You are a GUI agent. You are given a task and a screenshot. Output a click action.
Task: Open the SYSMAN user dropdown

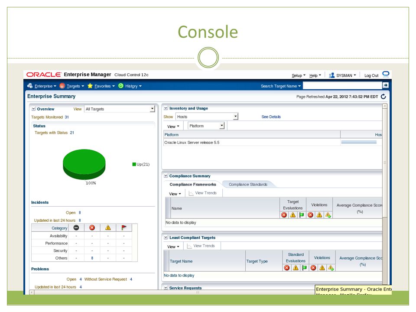click(x=346, y=75)
